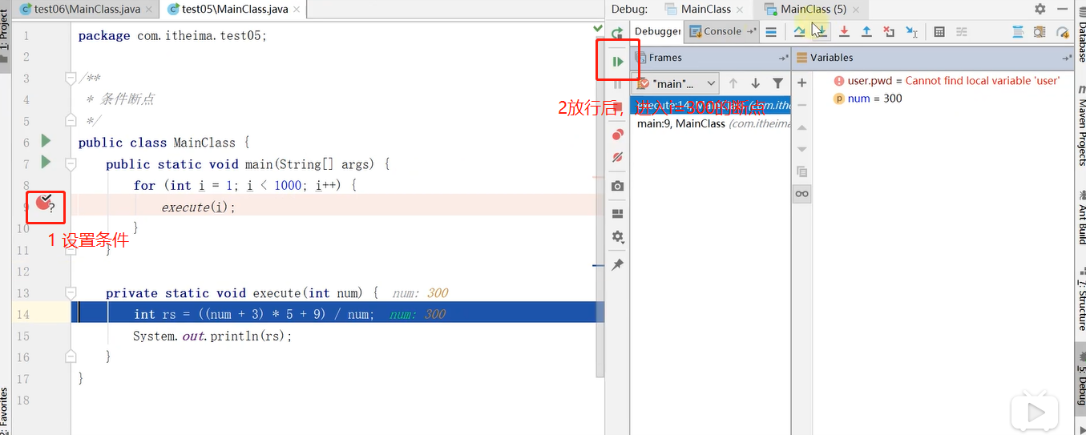This screenshot has height=435, width=1086.
Task: Select next frame with down arrow
Action: point(755,83)
